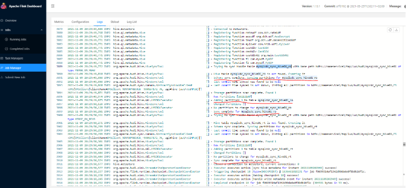Click the log viewer vertical scrollbar thumb

(404, 145)
